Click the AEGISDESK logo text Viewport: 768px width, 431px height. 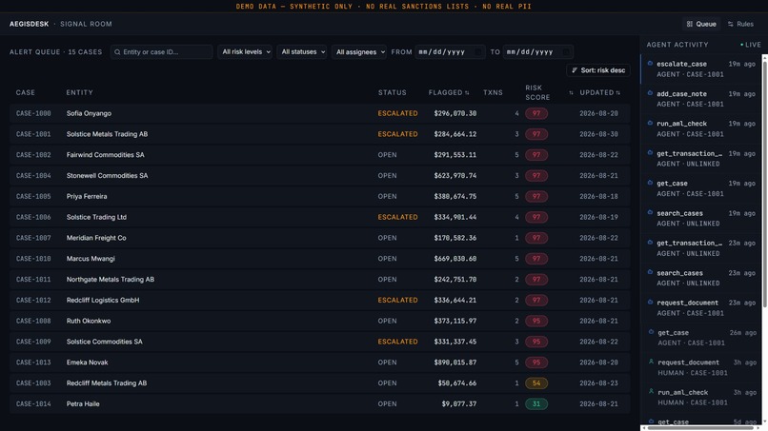coord(29,24)
